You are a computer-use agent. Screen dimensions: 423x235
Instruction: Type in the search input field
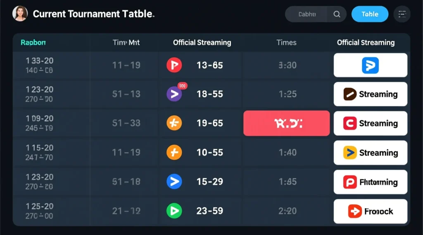307,14
